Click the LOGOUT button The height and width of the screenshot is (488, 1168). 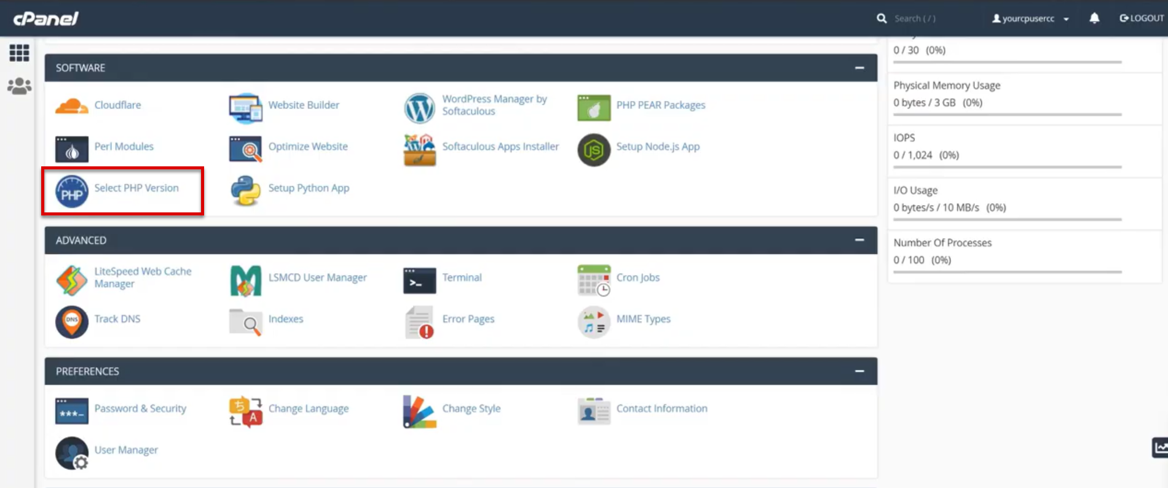(1142, 18)
